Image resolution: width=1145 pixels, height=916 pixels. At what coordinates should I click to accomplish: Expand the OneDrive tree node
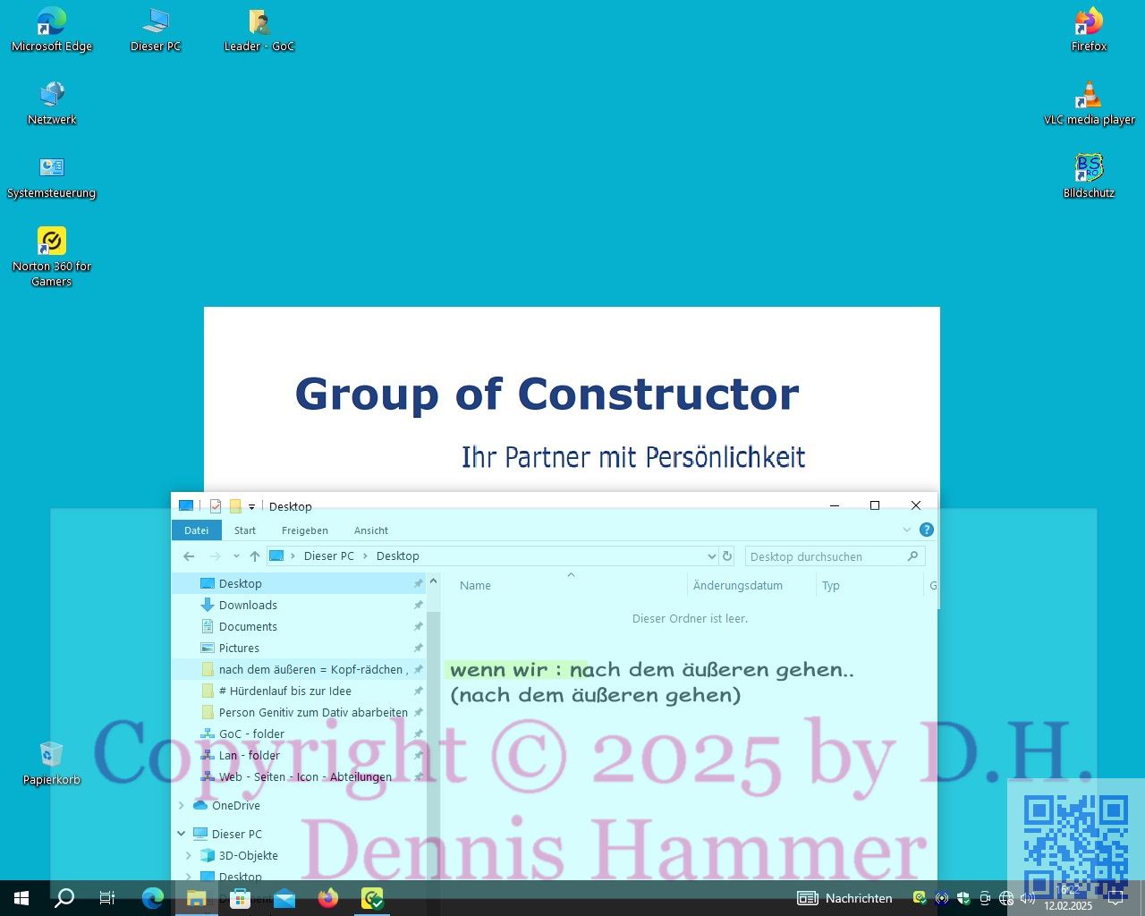point(182,806)
